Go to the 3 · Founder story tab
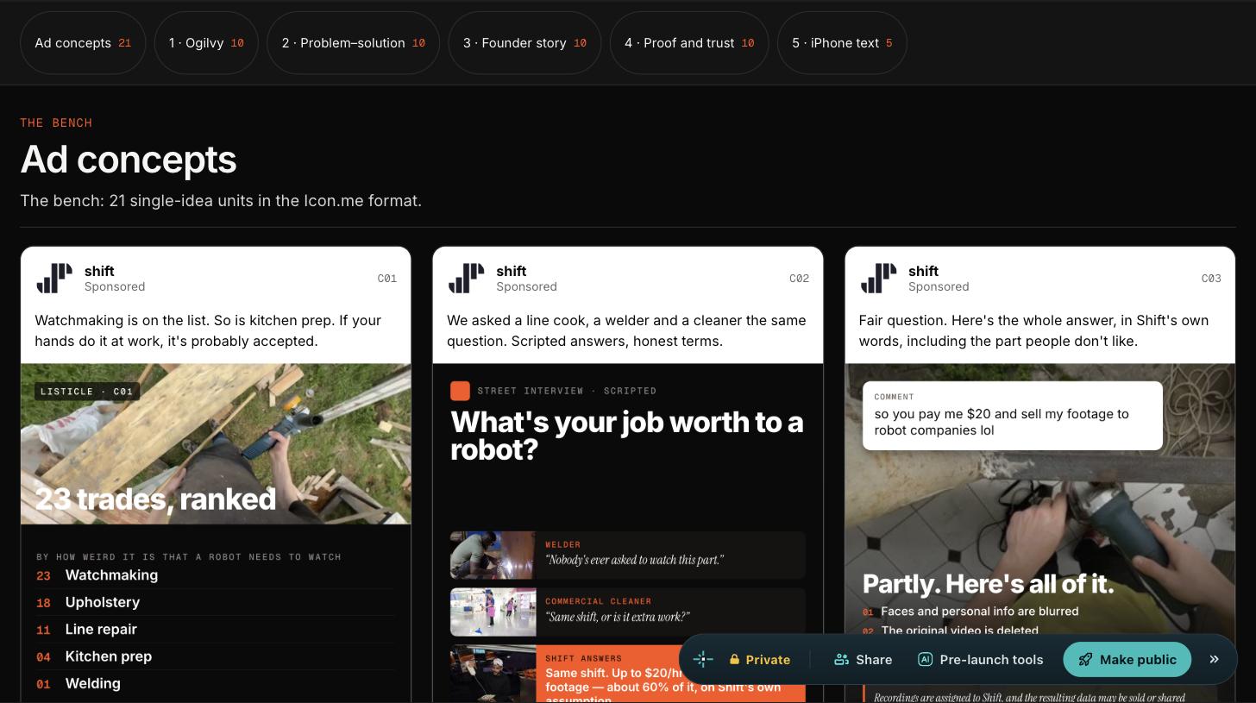The height and width of the screenshot is (703, 1256). point(524,43)
